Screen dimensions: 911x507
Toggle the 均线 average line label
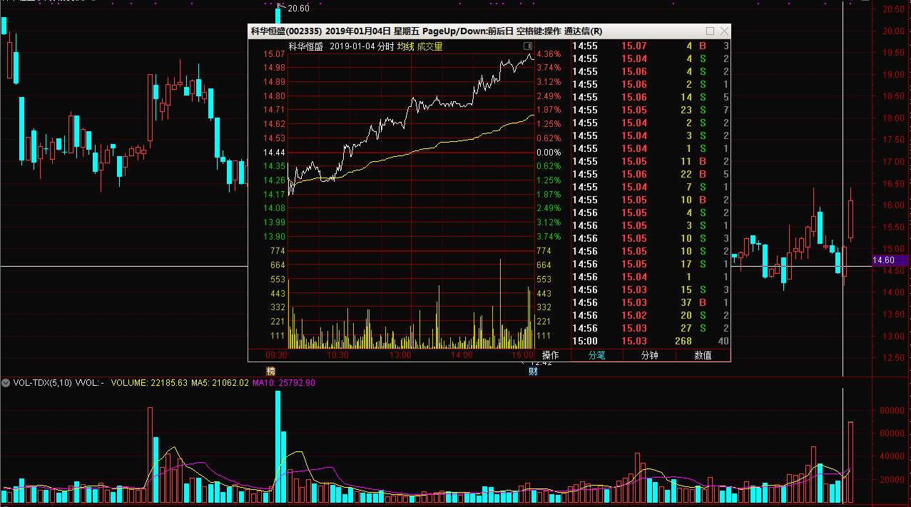click(405, 46)
